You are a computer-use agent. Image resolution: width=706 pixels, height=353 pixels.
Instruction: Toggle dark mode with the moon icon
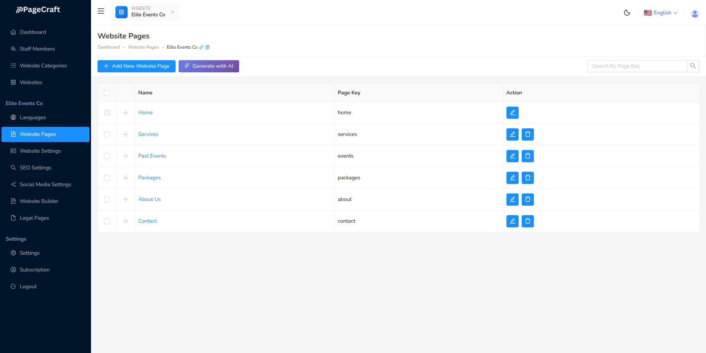(627, 13)
